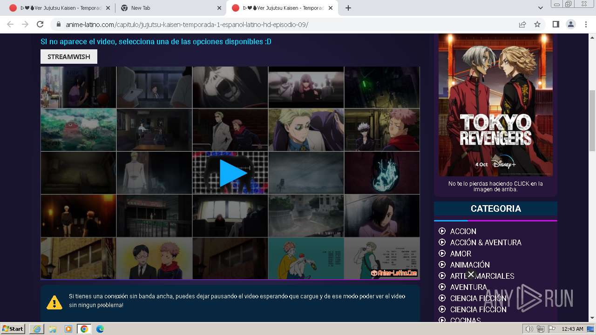Screen dimensions: 596x335
Task: Open the ANIMACIÓN category
Action: [x=470, y=265]
